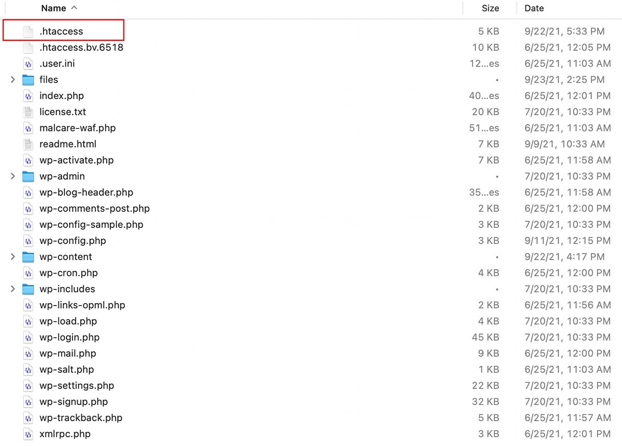The width and height of the screenshot is (622, 446).
Task: Select the wp-config-sample.php file name
Action: coord(91,224)
